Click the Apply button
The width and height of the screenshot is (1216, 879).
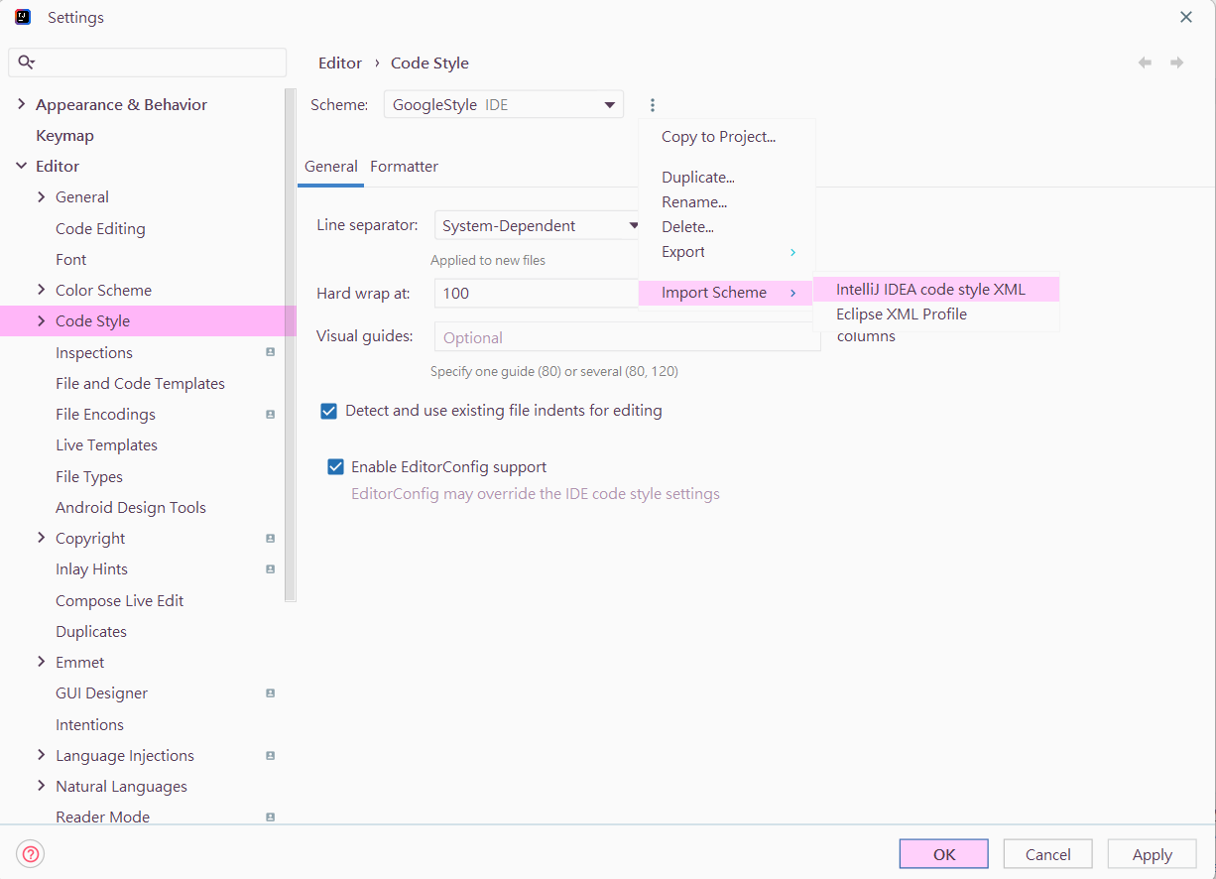coord(1153,854)
